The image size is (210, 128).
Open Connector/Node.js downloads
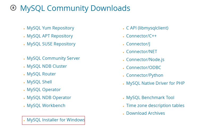point(145,60)
